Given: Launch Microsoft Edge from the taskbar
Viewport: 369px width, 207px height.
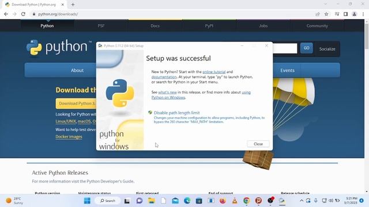Looking at the screenshot, I should (x=187, y=201).
